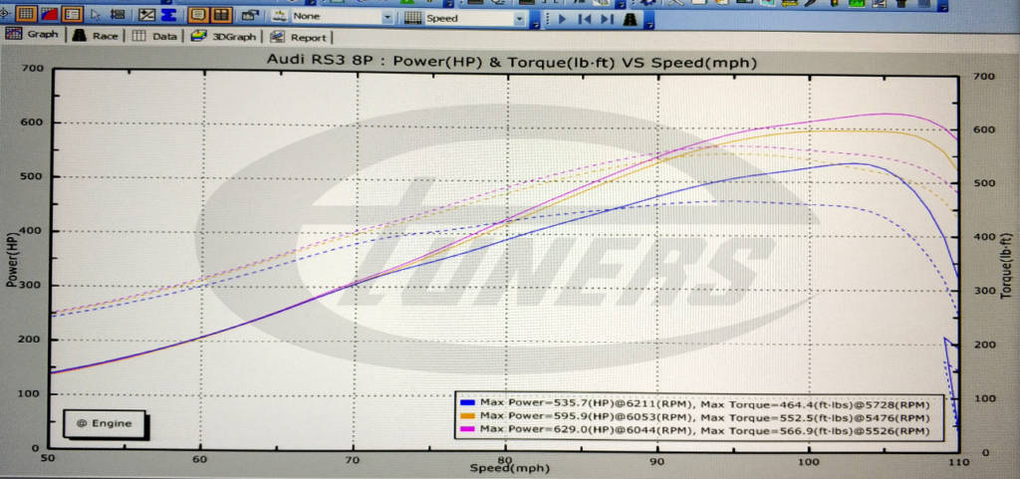
Task: Expand the top-right toolbar options arrow
Action: coord(942,7)
